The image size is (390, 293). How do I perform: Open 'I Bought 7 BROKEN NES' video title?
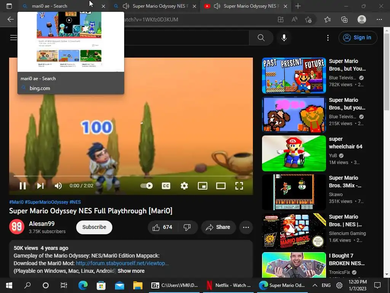[347, 259]
